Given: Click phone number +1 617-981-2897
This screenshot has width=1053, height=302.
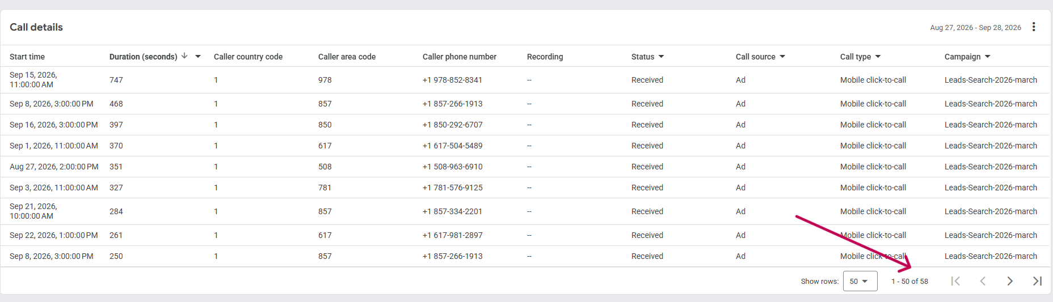Looking at the screenshot, I should coord(452,235).
